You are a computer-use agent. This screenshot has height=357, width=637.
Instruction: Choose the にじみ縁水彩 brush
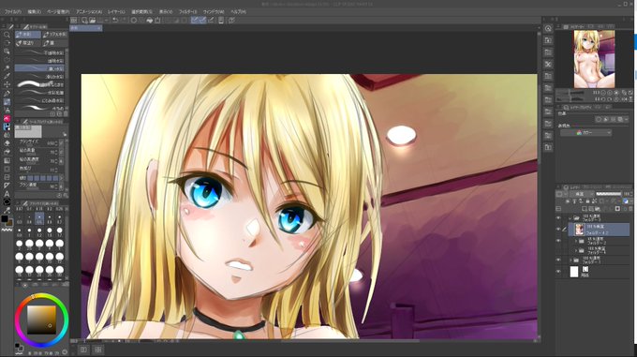(39, 100)
